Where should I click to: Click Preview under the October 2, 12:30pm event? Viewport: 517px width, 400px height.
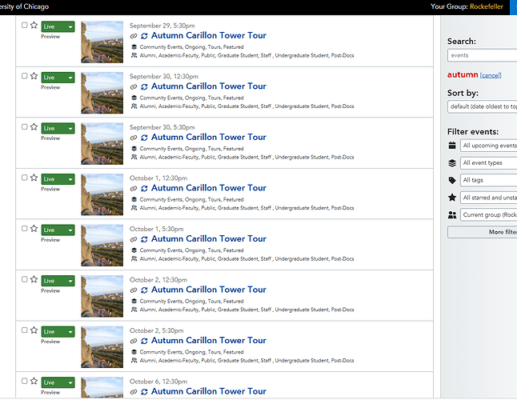coord(50,290)
